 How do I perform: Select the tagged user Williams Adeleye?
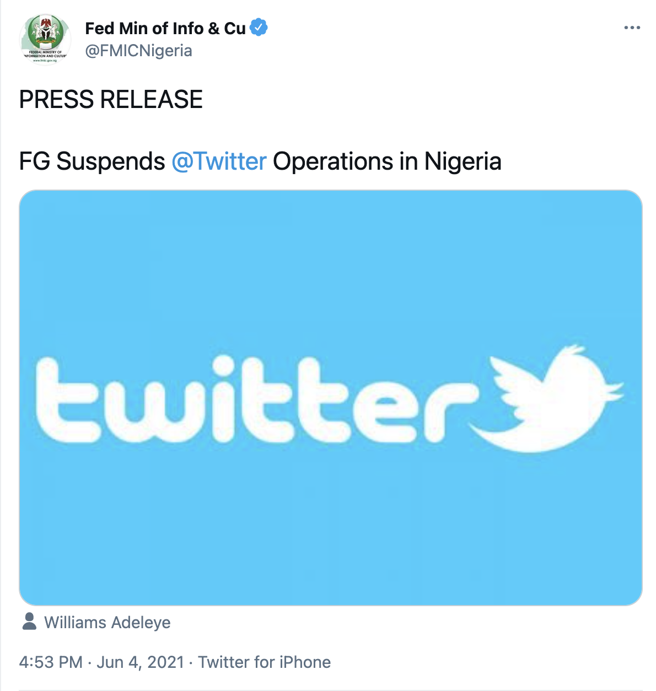coord(107,622)
